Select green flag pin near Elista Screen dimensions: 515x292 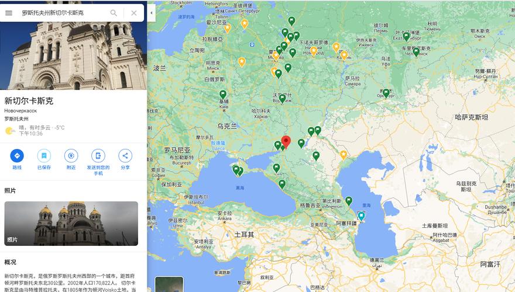316,156
